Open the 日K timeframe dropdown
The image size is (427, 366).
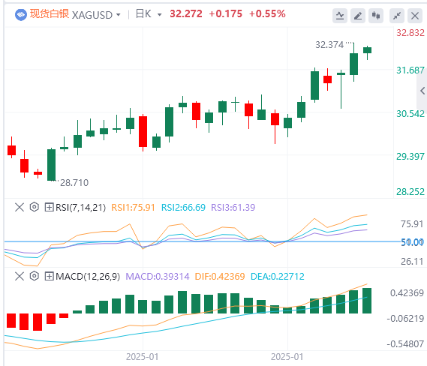tap(149, 14)
